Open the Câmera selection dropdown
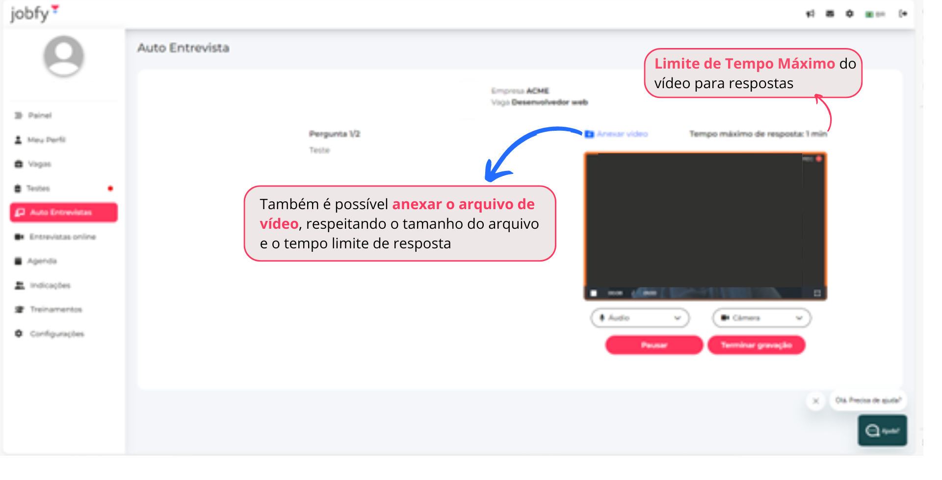This screenshot has width=942, height=480. coord(760,317)
